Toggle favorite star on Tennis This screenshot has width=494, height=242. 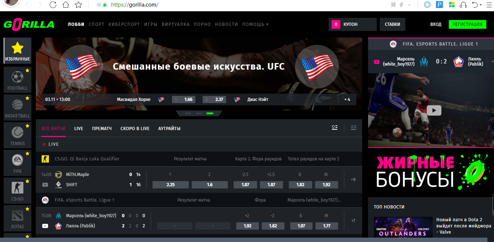click(x=27, y=126)
